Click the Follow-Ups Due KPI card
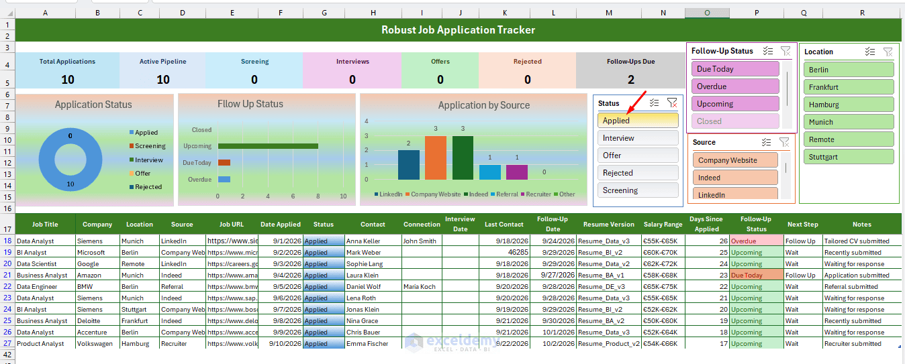The image size is (905, 364). coord(630,70)
